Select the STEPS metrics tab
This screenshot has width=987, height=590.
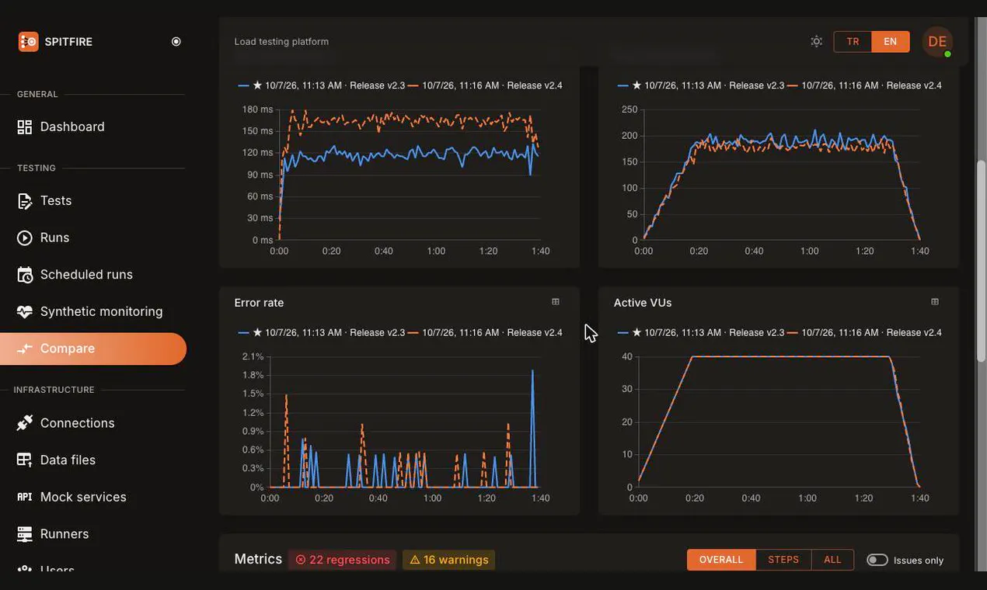point(783,560)
